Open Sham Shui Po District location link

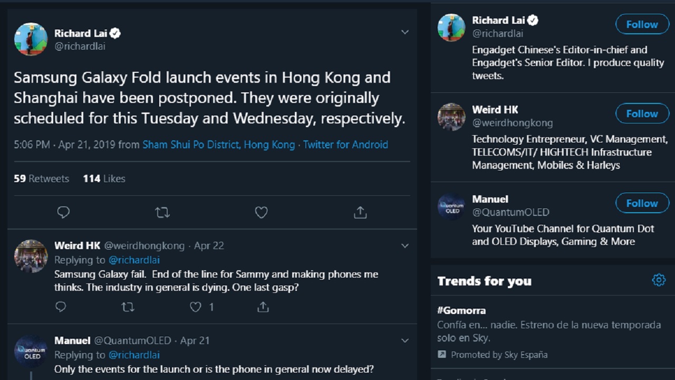[218, 145]
